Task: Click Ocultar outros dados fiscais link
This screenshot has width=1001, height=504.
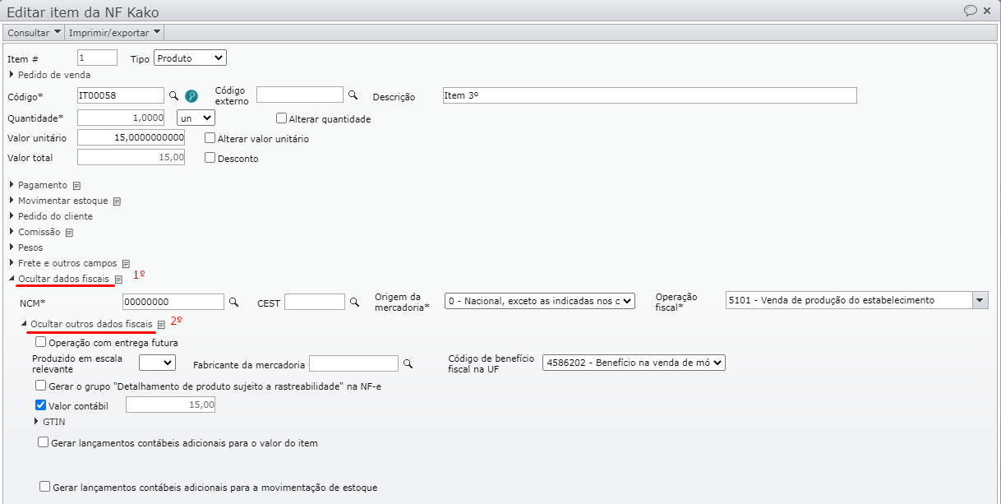Action: click(x=91, y=324)
